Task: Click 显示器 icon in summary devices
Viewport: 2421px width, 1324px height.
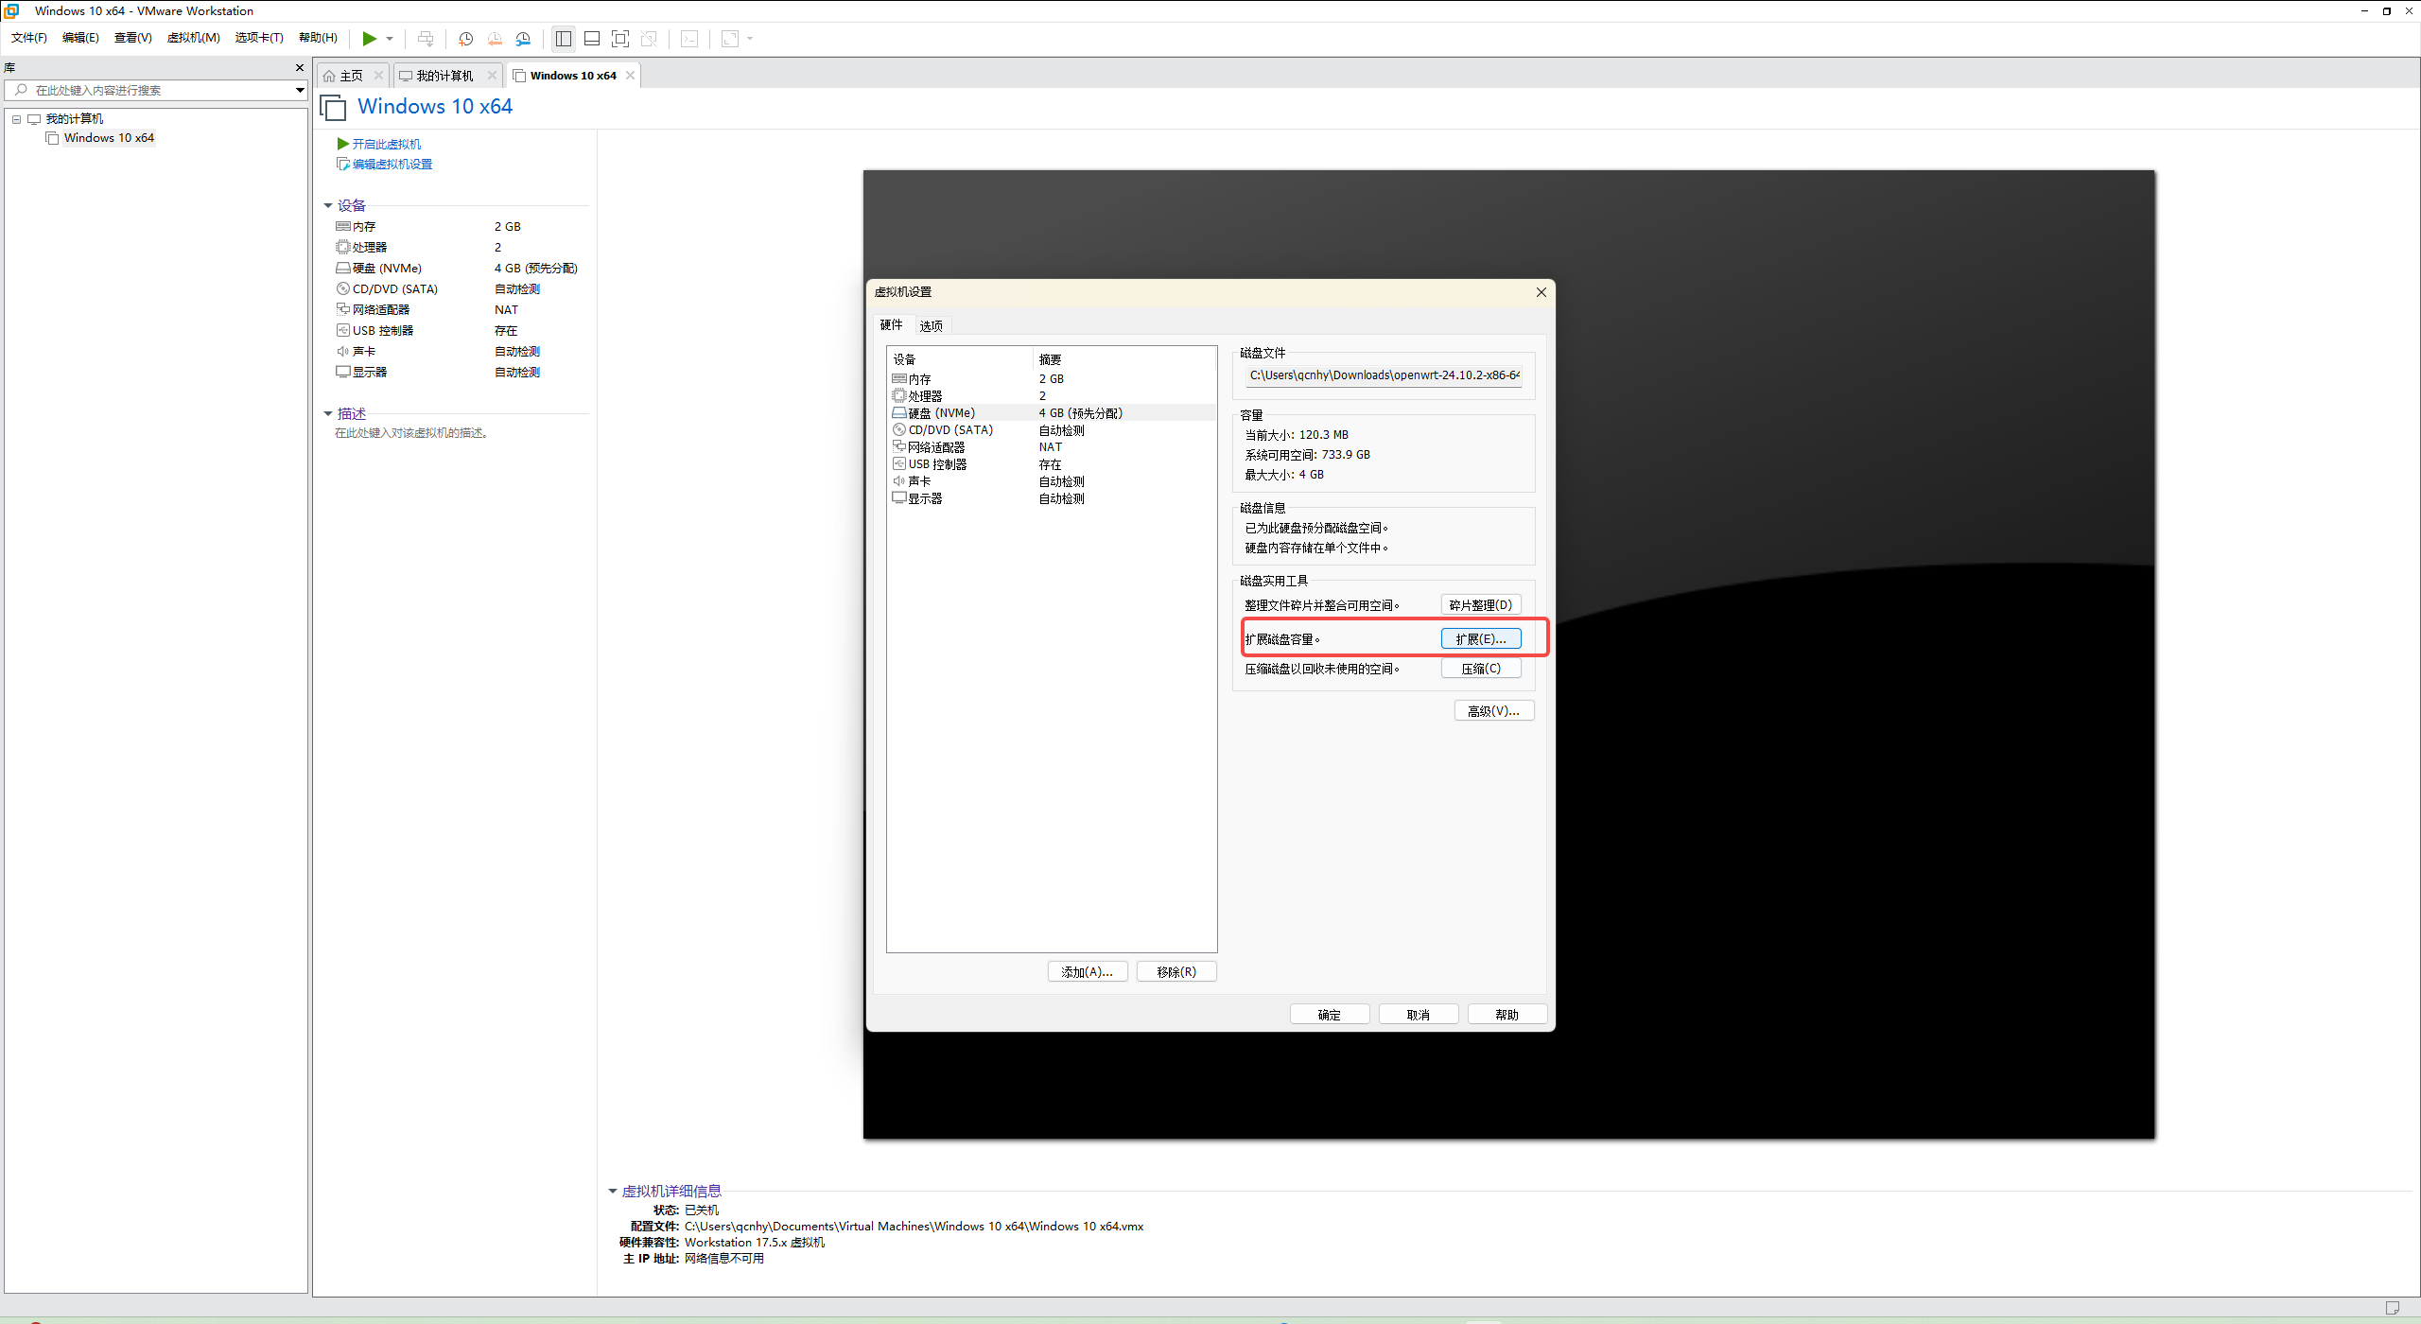Action: 343,373
